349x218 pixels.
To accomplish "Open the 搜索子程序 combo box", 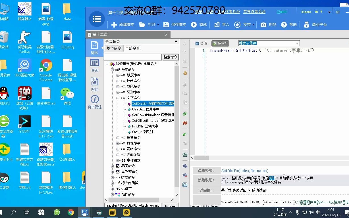I will [x=297, y=43].
